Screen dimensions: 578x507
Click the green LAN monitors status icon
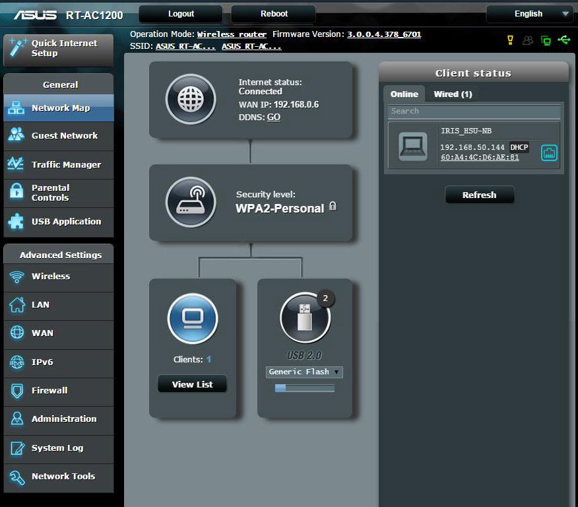click(x=546, y=40)
